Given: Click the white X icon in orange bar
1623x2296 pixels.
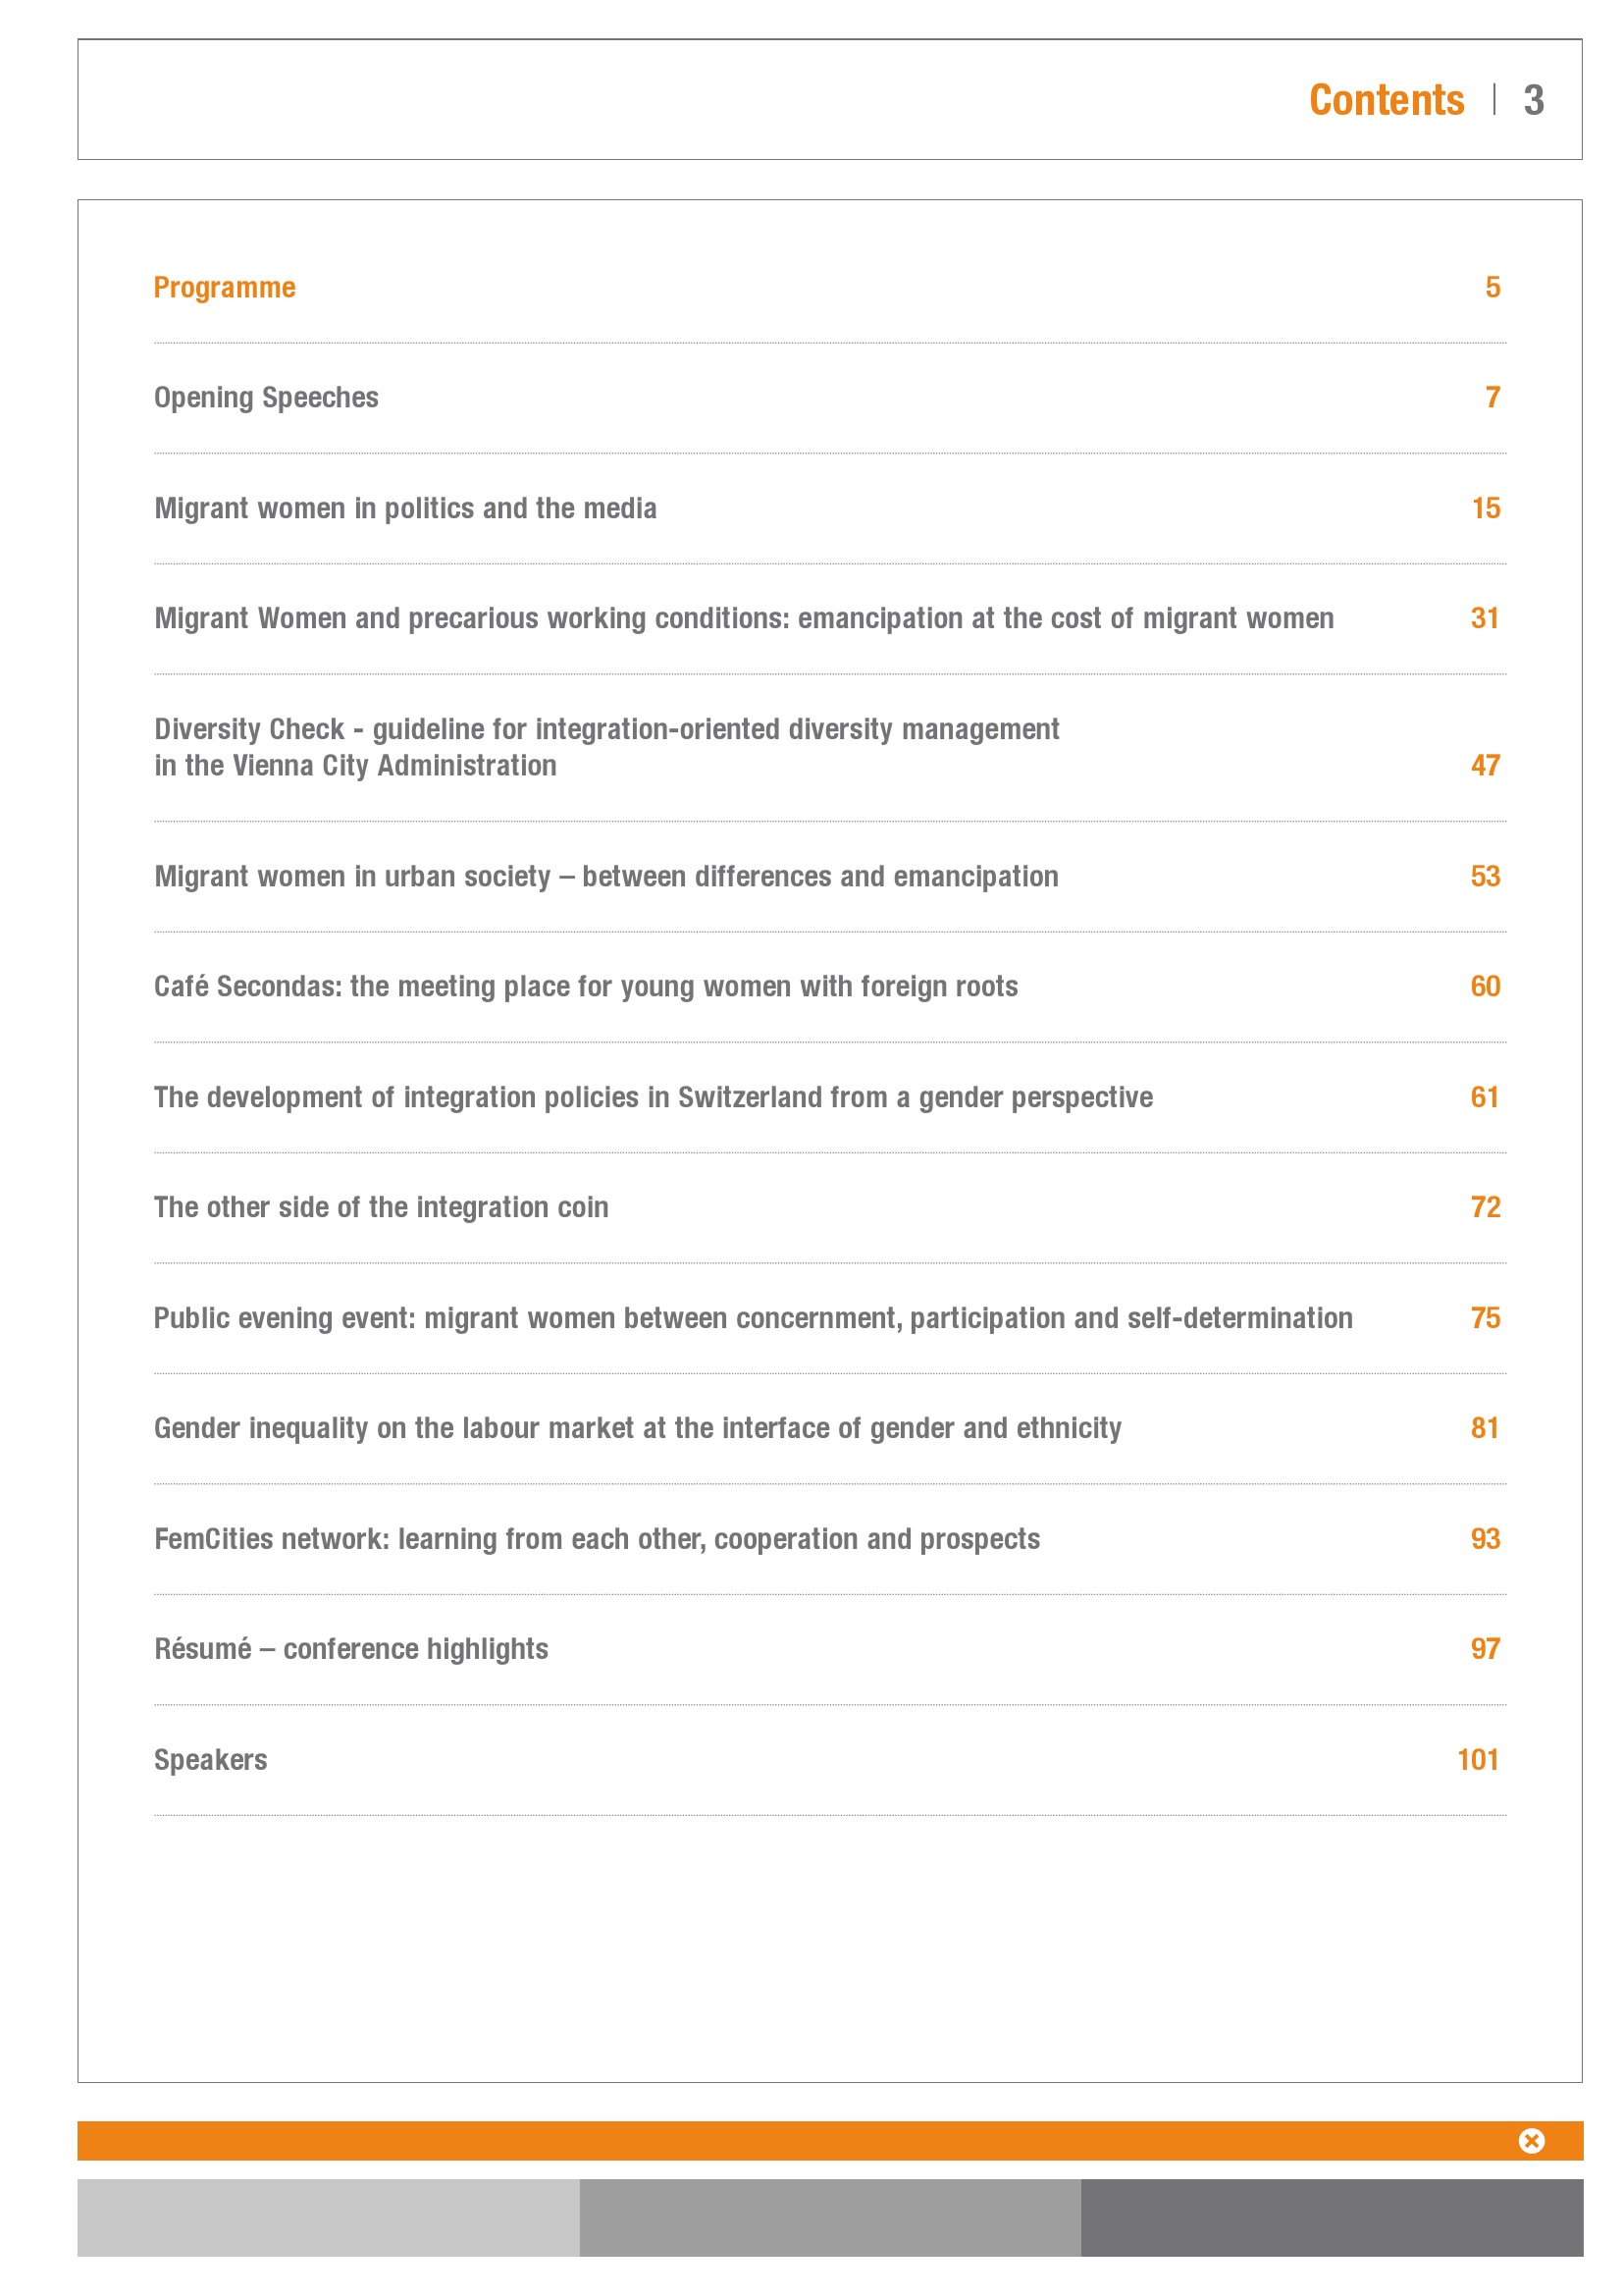Looking at the screenshot, I should pyautogui.click(x=1531, y=2140).
